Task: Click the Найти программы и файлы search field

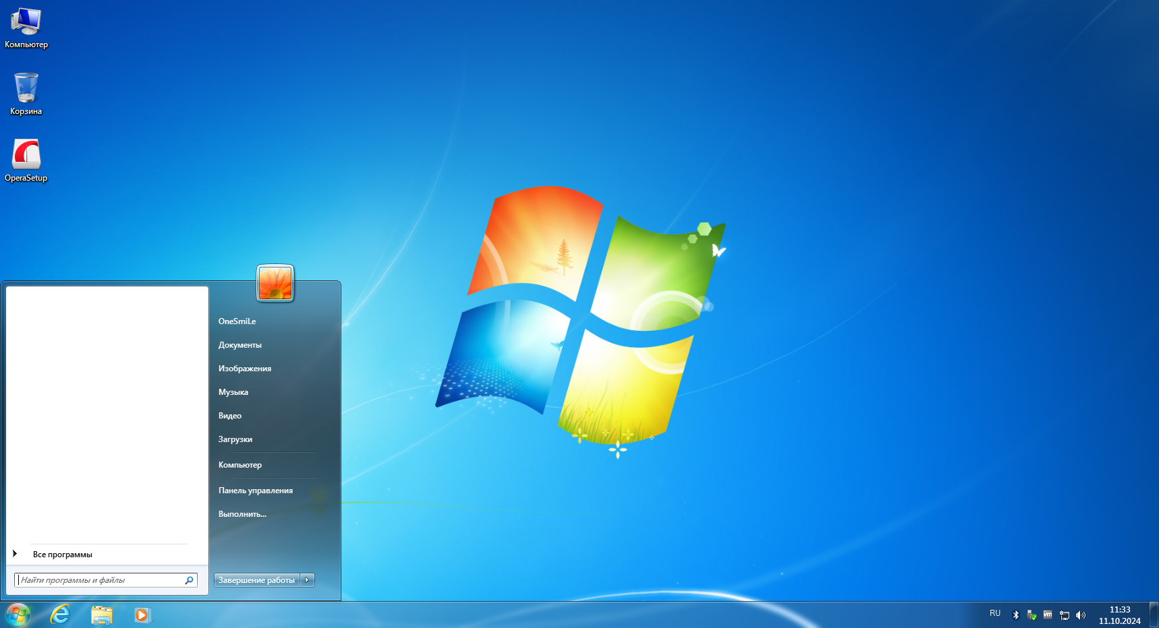Action: (x=106, y=580)
